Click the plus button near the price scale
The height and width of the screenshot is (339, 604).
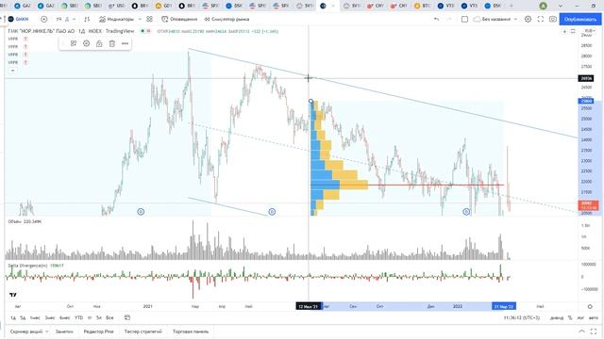point(564,31)
